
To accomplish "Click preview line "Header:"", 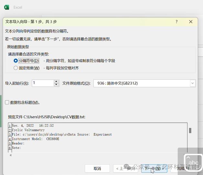I will [x=18, y=143].
